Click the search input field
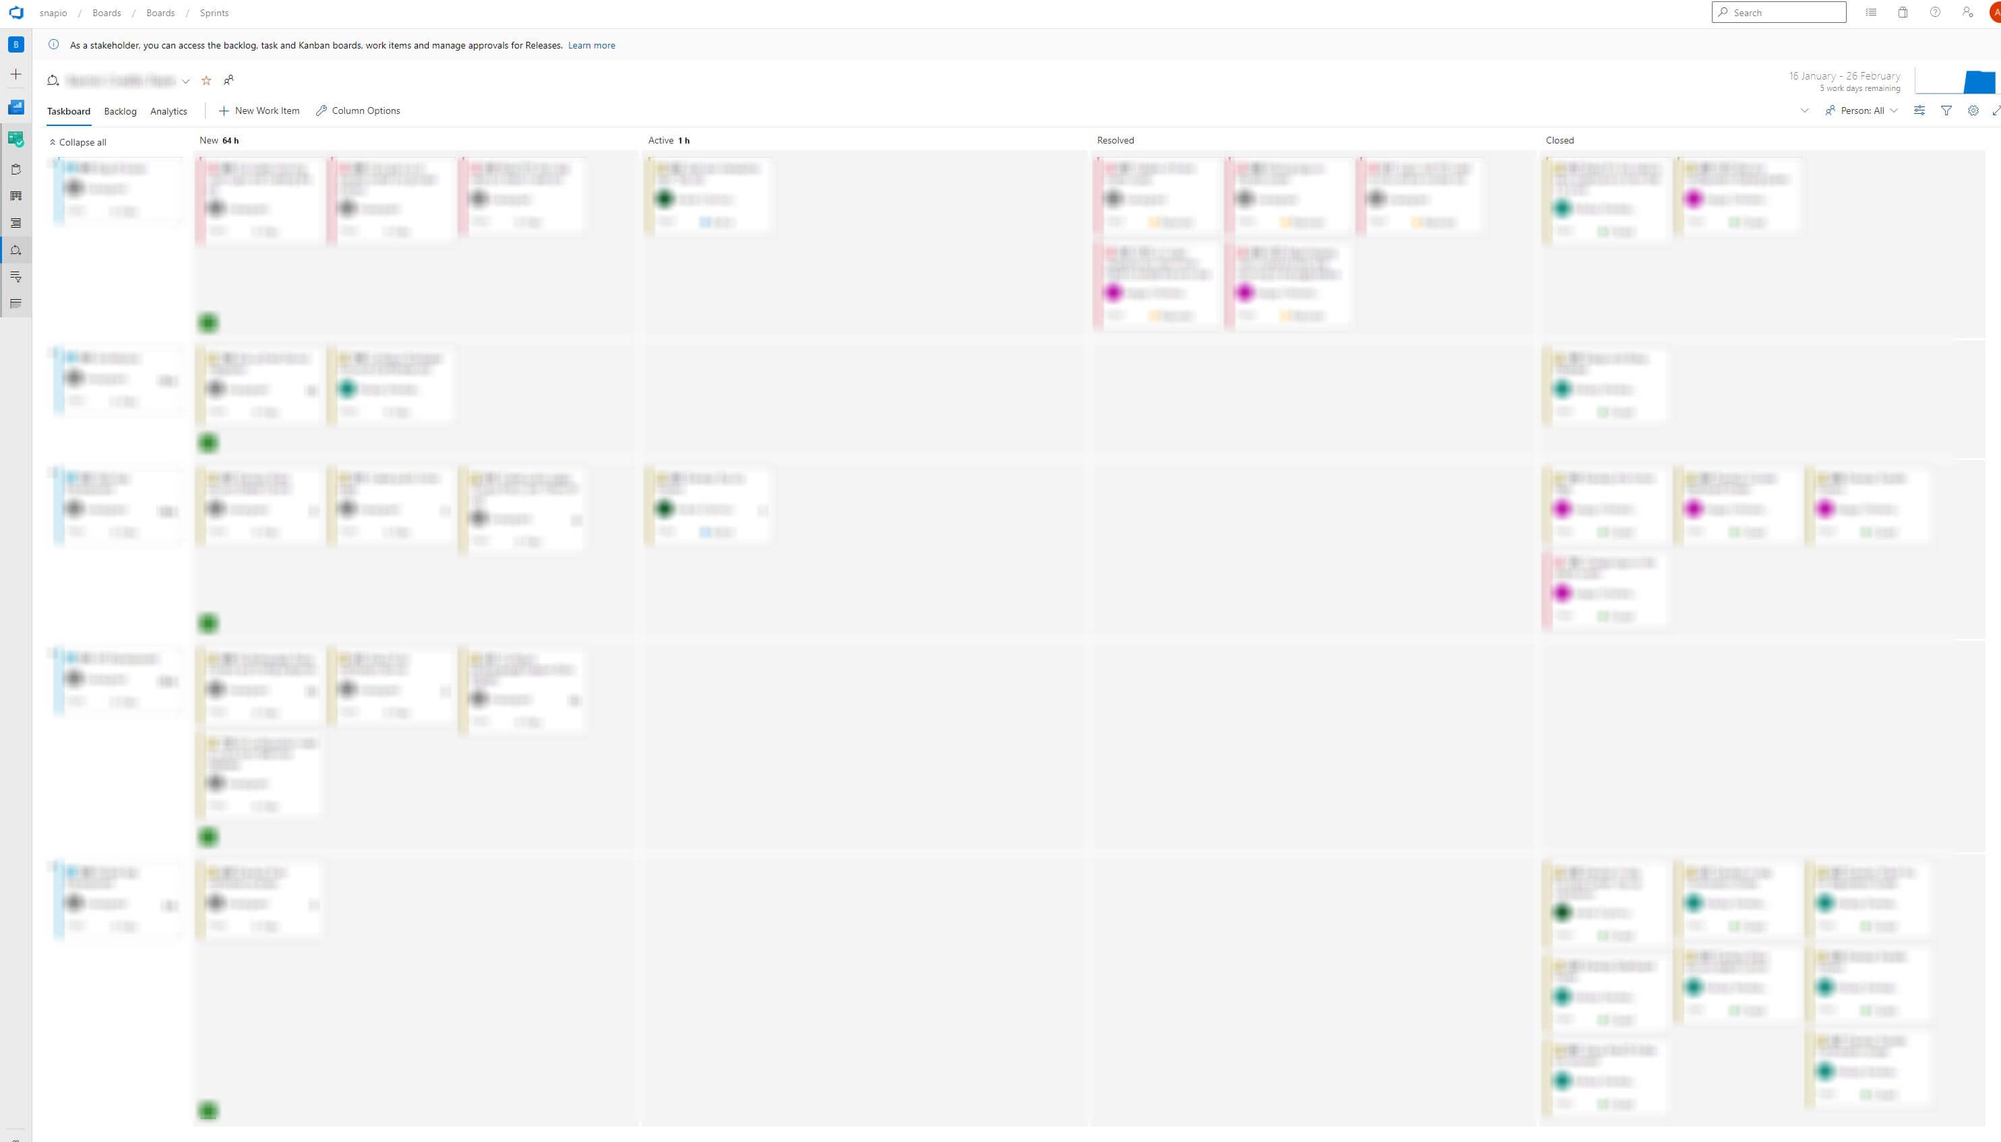 click(x=1779, y=12)
